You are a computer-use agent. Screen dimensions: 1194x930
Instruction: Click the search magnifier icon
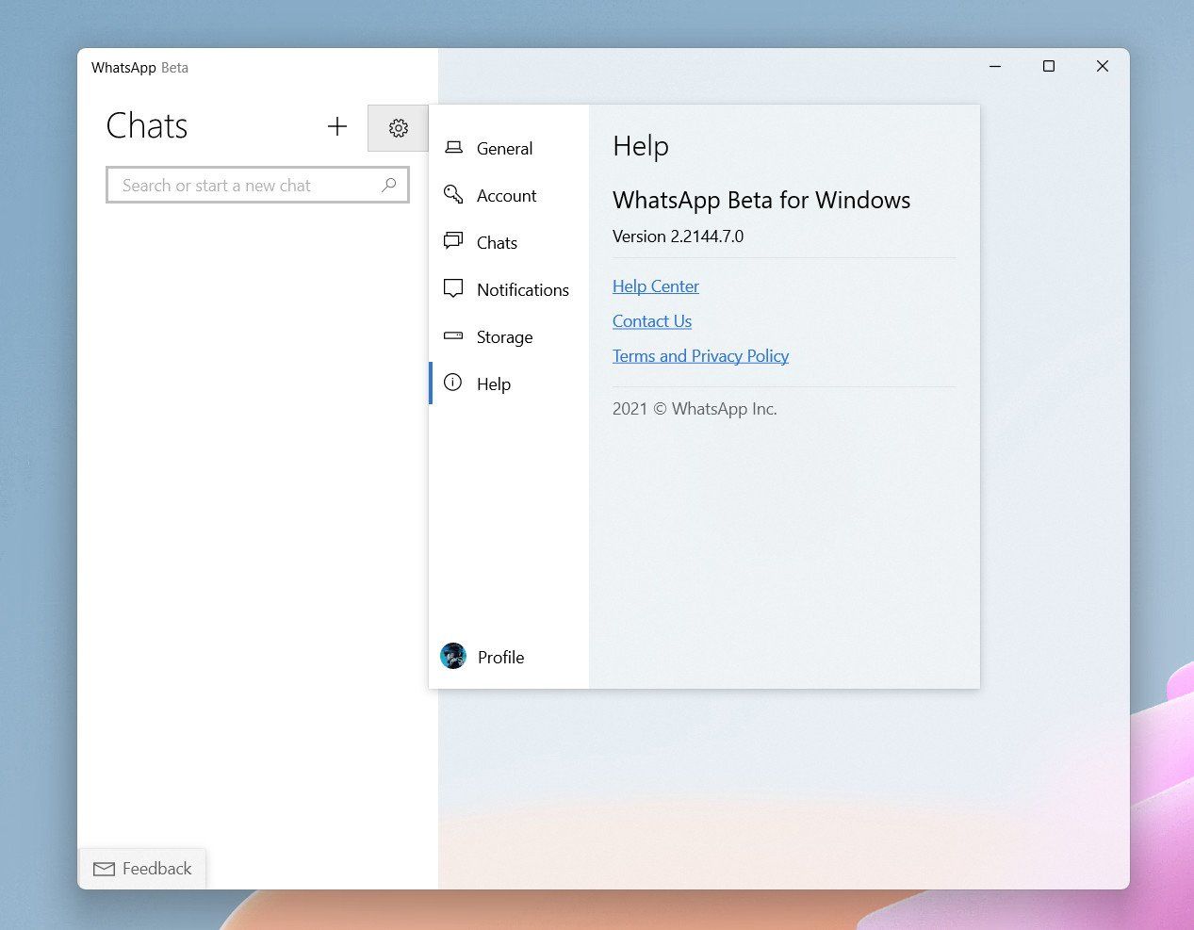click(388, 185)
